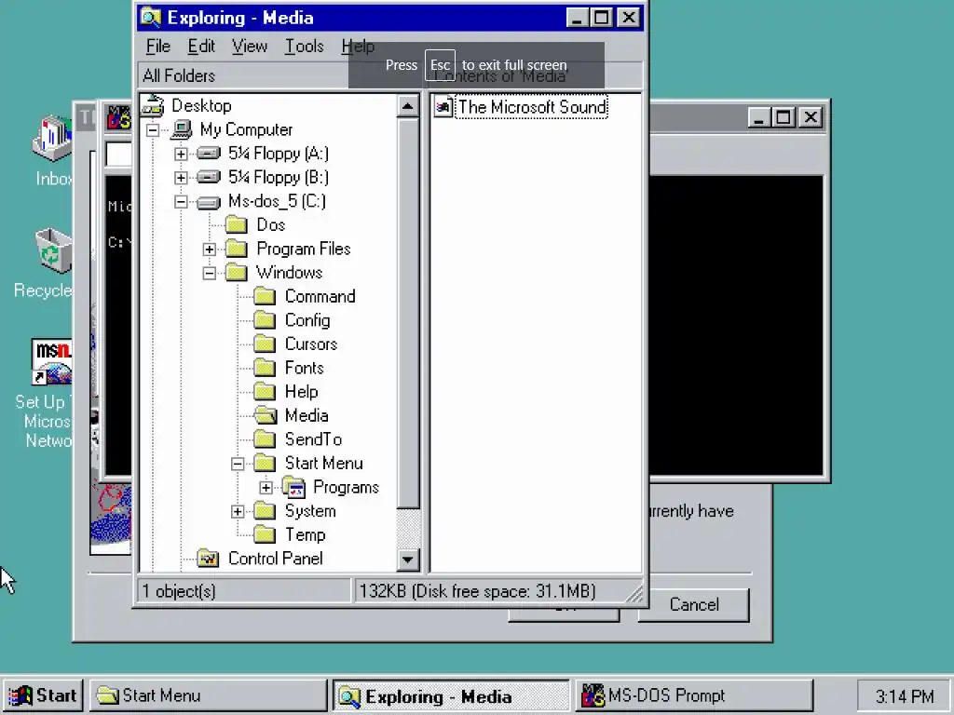Screen dimensions: 954x715
Task: Collapse the Ms-dos_5 (C:) drive node
Action: click(181, 201)
